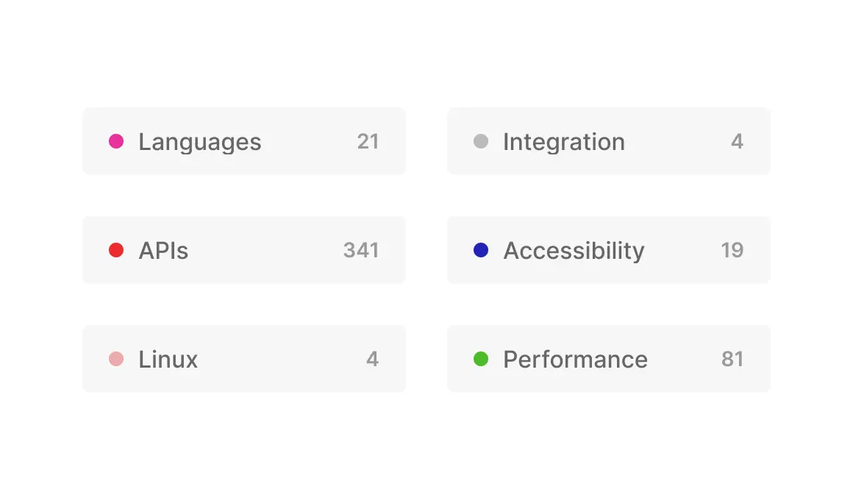Open the Performance label

(x=575, y=360)
